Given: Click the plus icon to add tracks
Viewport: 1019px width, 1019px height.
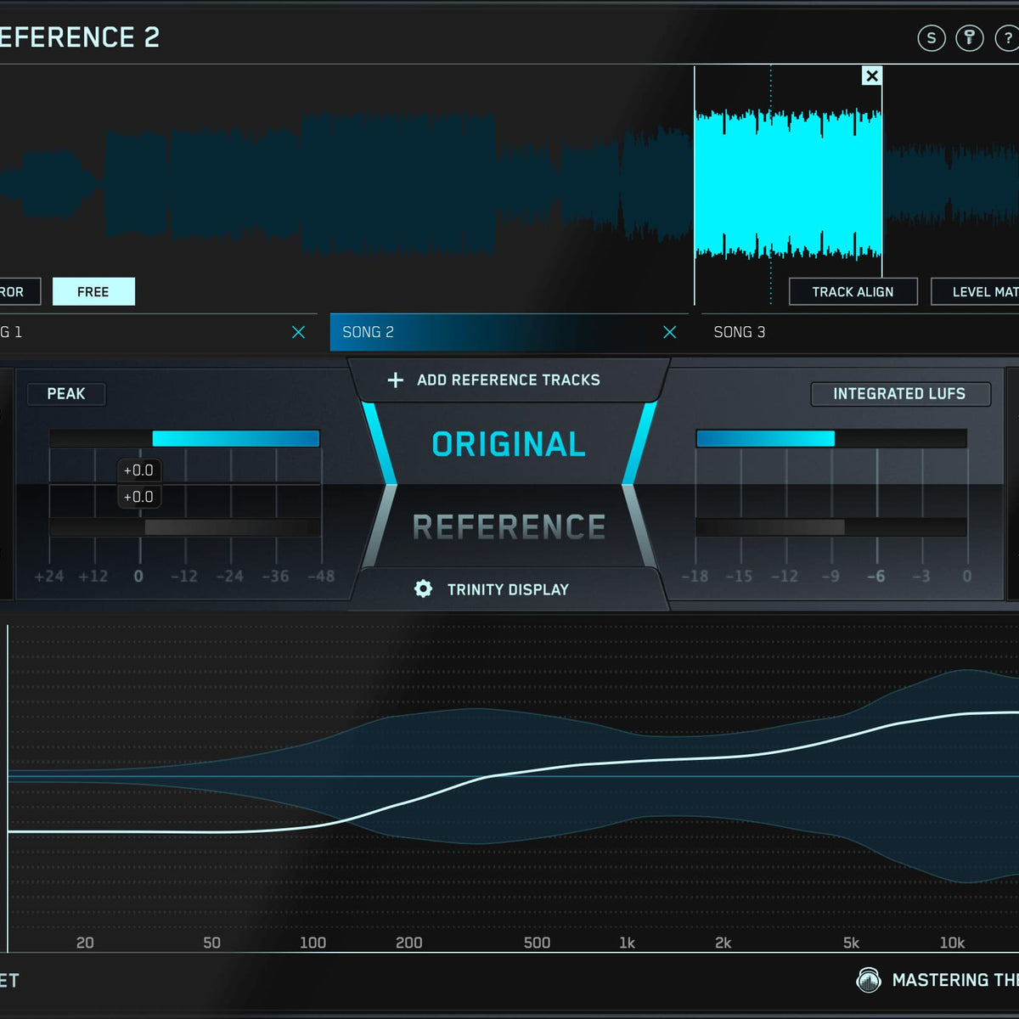Looking at the screenshot, I should point(396,380).
